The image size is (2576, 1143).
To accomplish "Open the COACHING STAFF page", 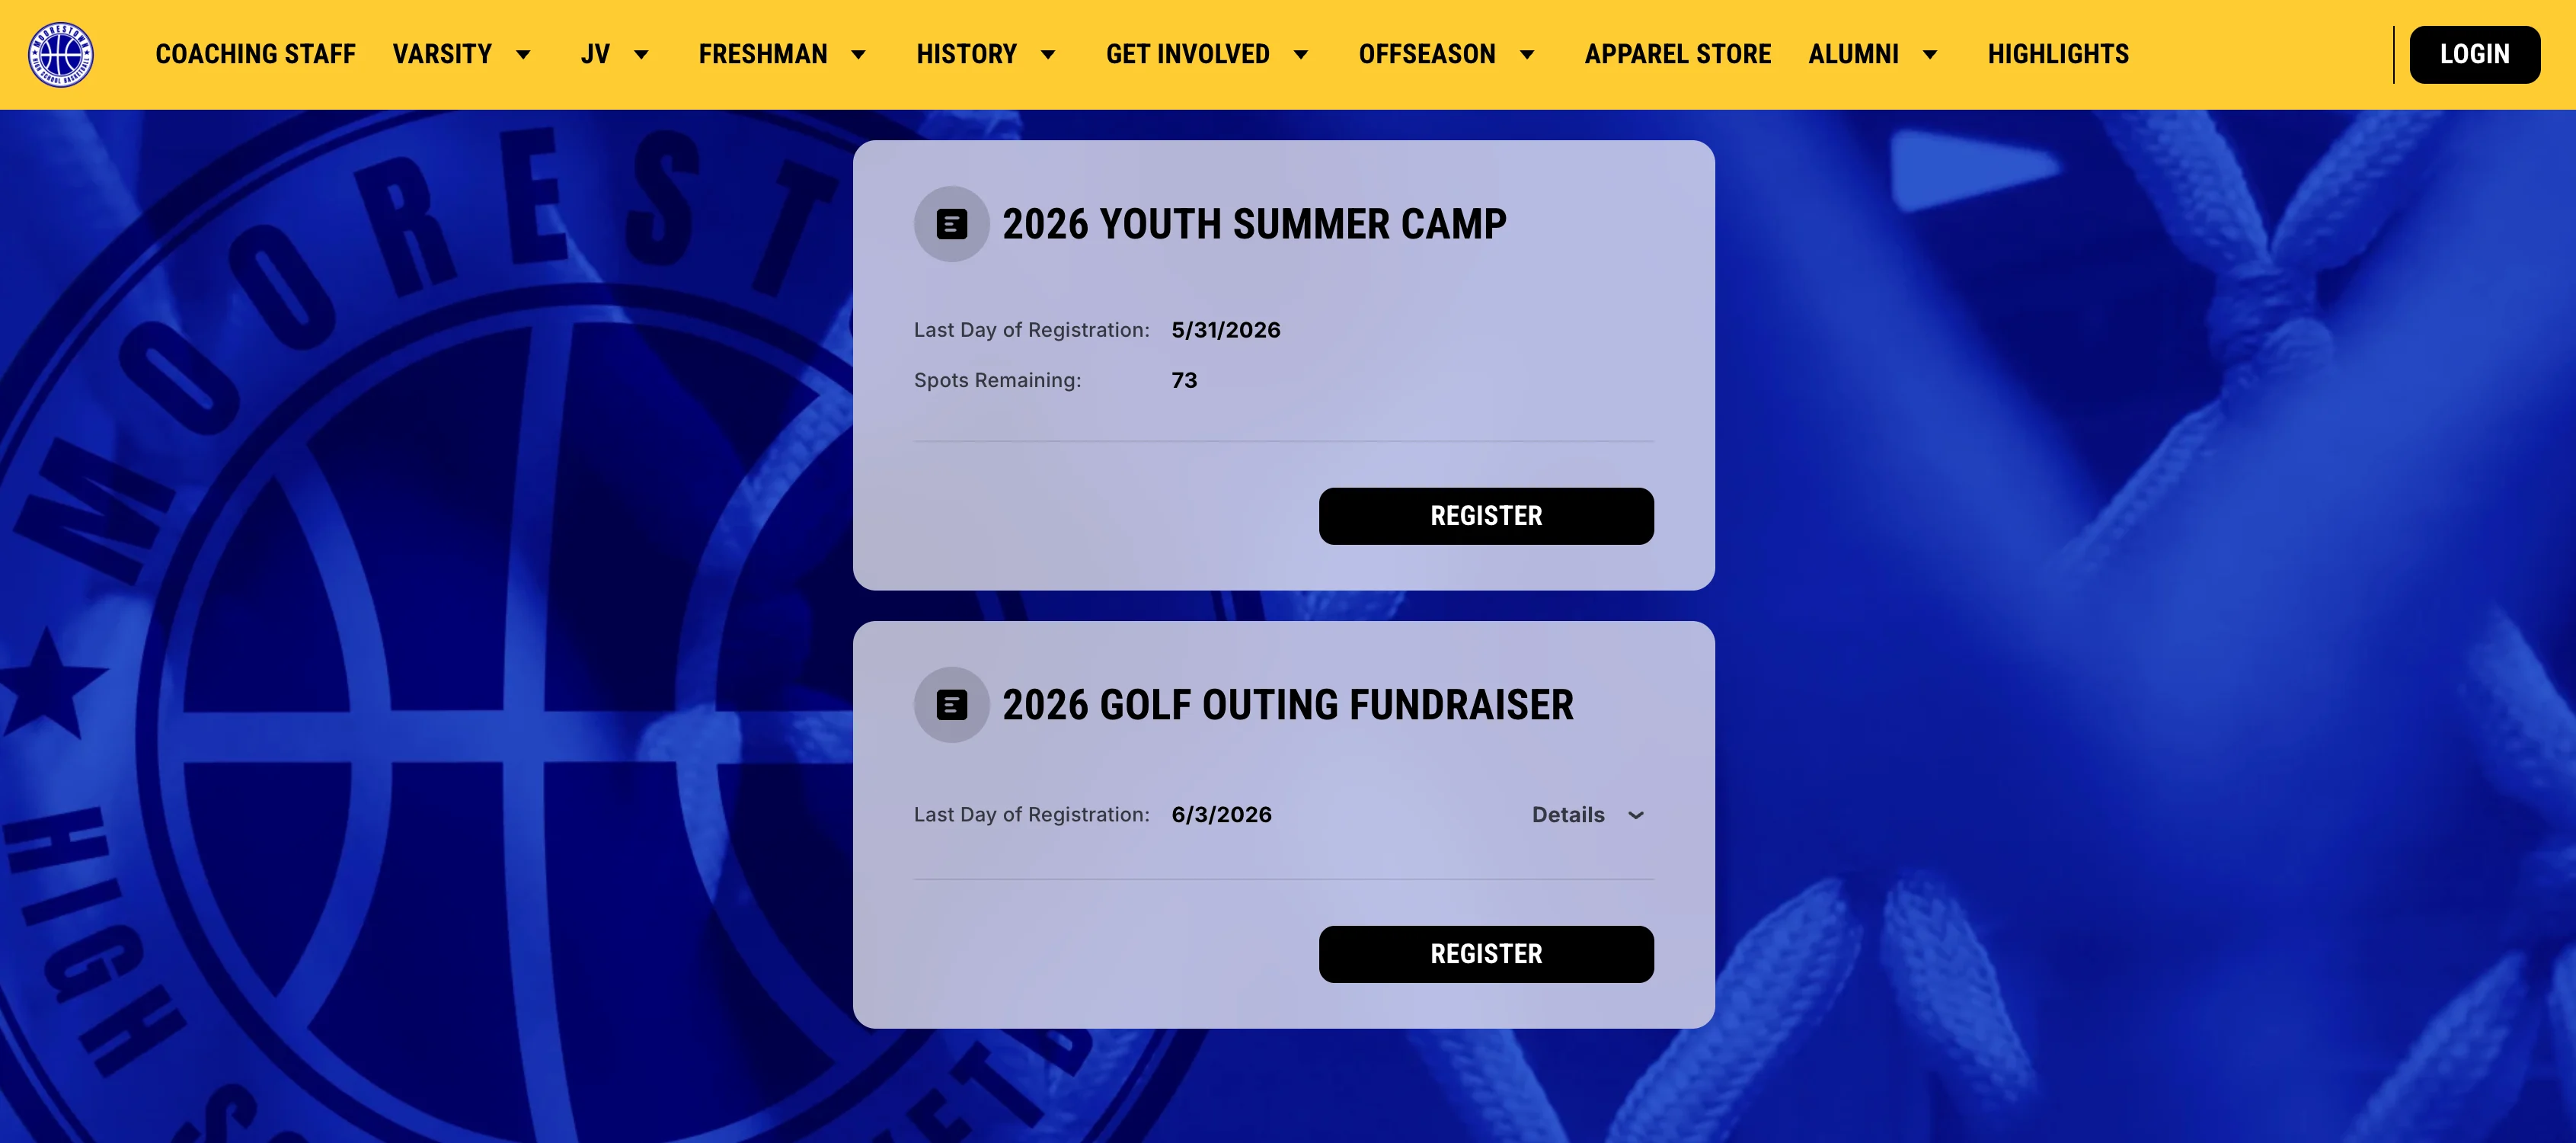I will point(256,54).
